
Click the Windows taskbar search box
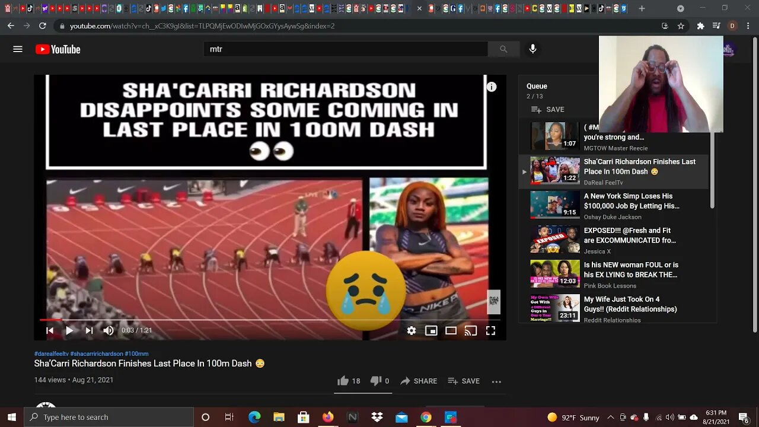point(109,417)
